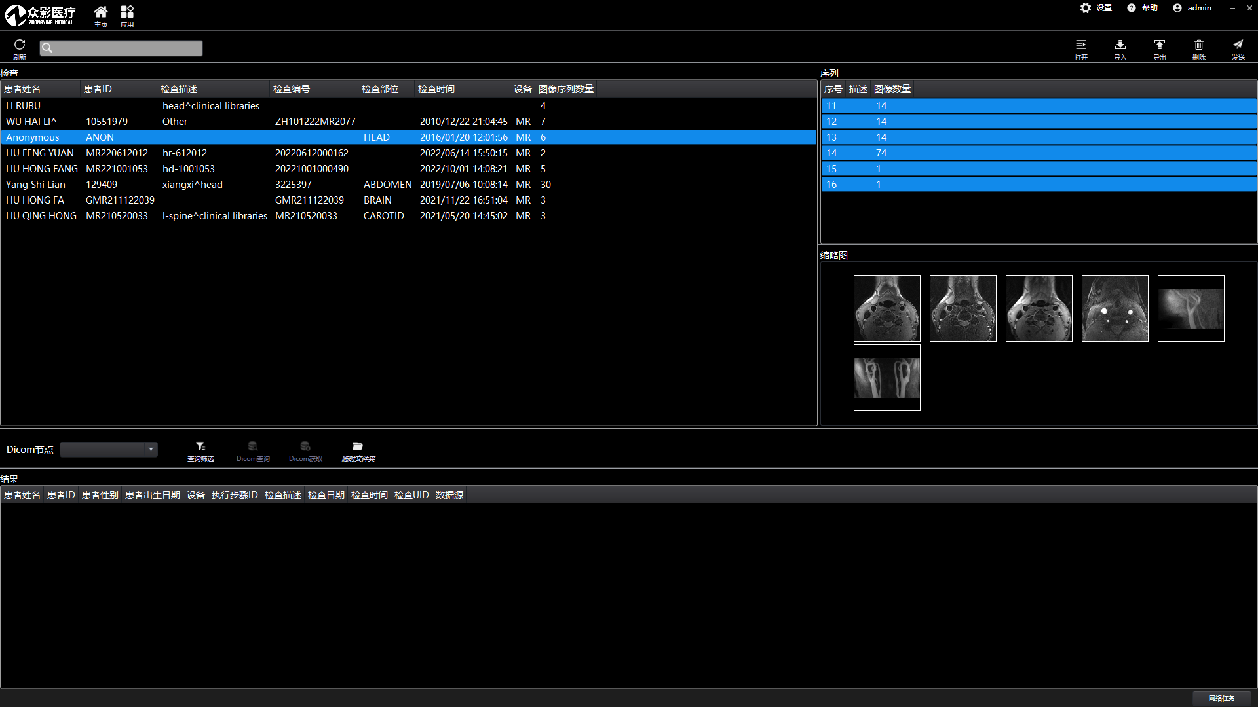1258x707 pixels.
Task: Open the 临时文件夹 temporary folder icon
Action: point(358,451)
